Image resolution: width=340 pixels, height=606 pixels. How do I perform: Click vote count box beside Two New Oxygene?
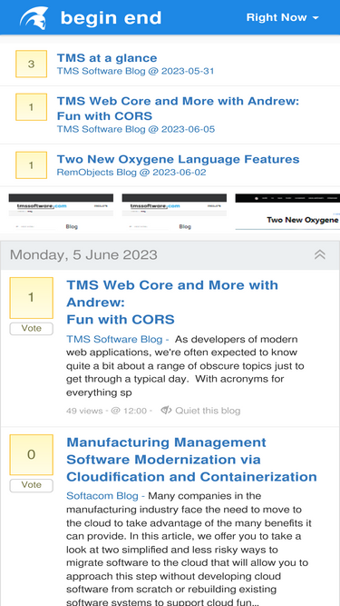tap(31, 165)
